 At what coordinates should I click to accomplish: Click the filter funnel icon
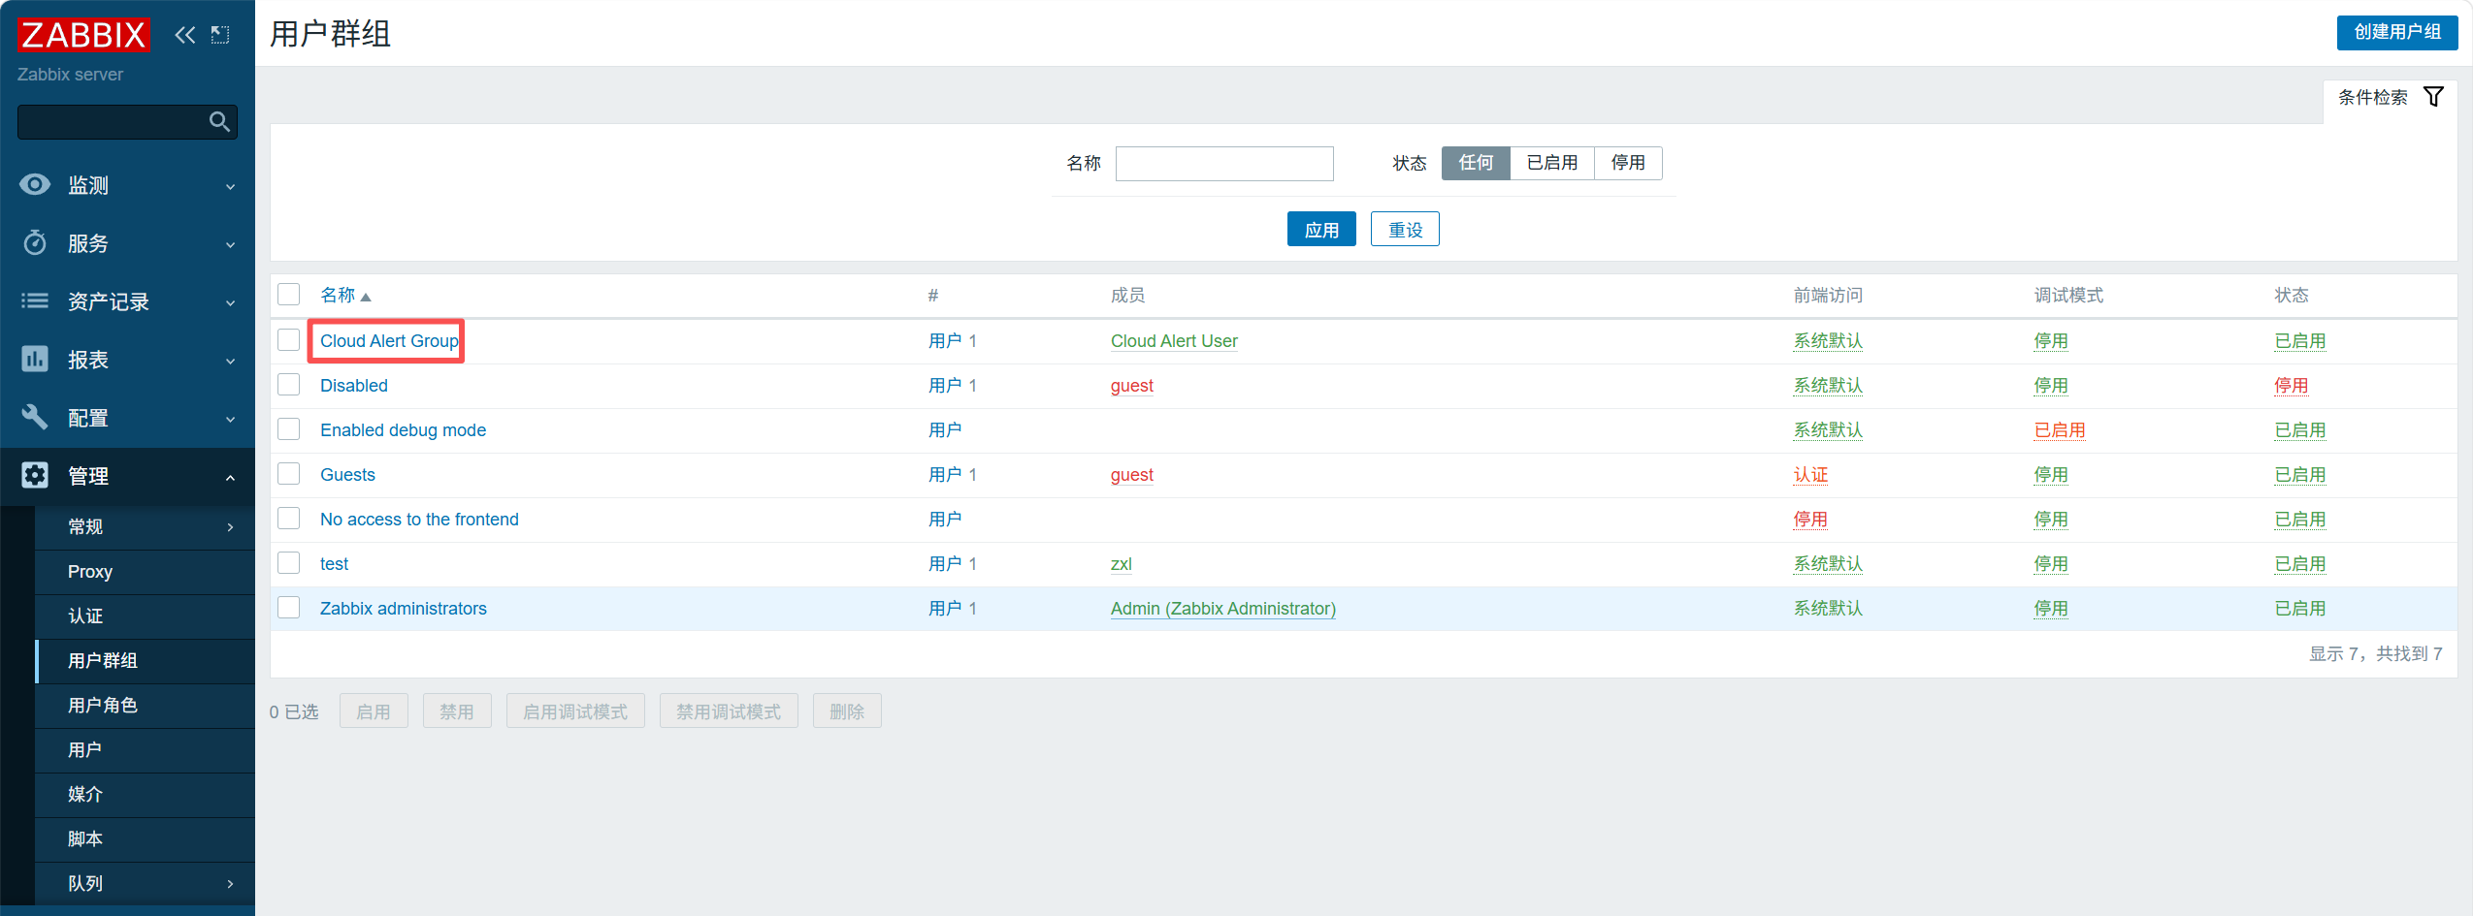[2433, 97]
